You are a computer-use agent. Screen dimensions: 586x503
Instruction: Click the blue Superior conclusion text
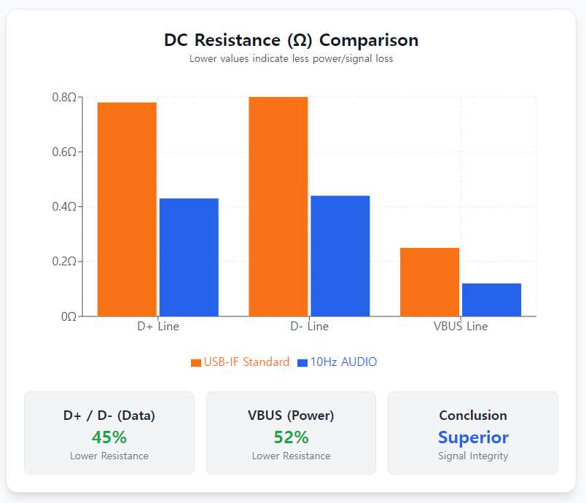click(x=473, y=437)
